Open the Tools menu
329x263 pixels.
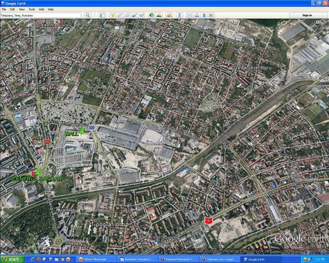pyautogui.click(x=32, y=9)
